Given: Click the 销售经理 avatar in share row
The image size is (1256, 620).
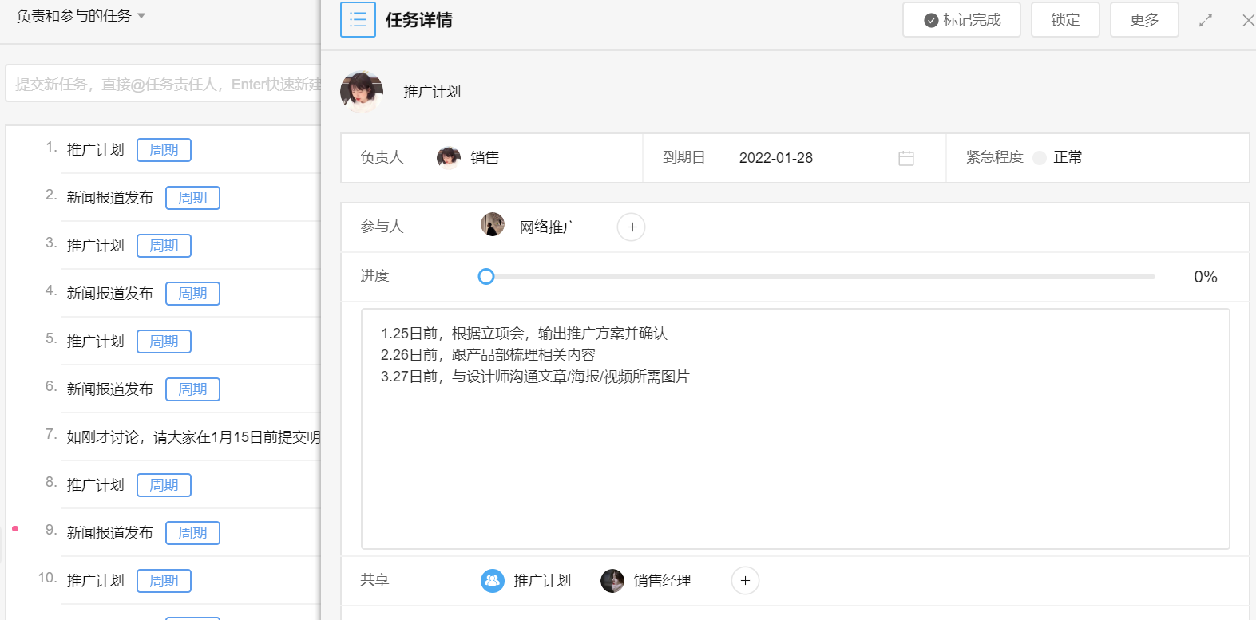Looking at the screenshot, I should click(612, 581).
